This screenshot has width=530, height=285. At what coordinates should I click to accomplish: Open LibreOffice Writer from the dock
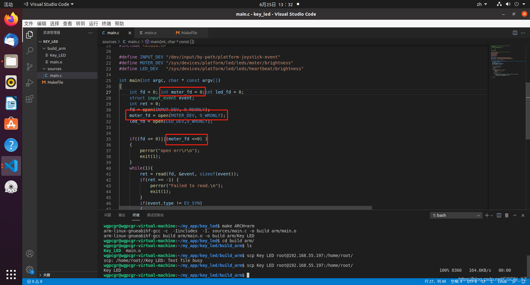11,103
